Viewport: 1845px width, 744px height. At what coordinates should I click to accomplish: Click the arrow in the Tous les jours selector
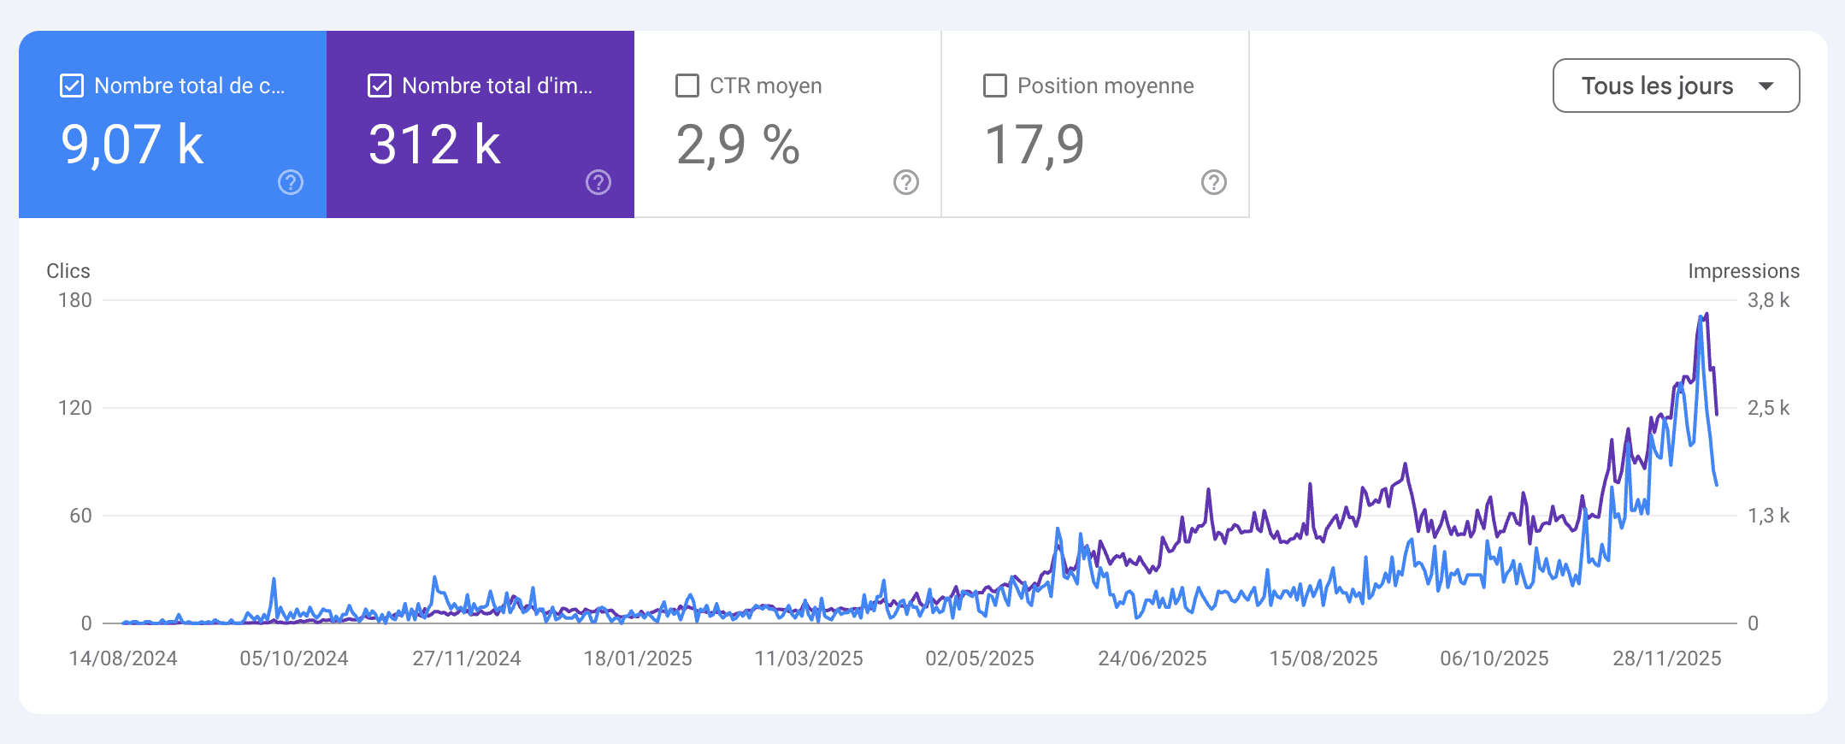click(1766, 86)
